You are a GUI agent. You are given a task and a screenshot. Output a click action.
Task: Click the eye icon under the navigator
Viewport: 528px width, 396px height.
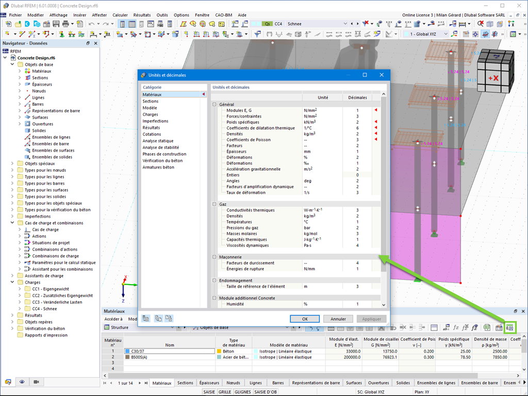pyautogui.click(x=22, y=382)
